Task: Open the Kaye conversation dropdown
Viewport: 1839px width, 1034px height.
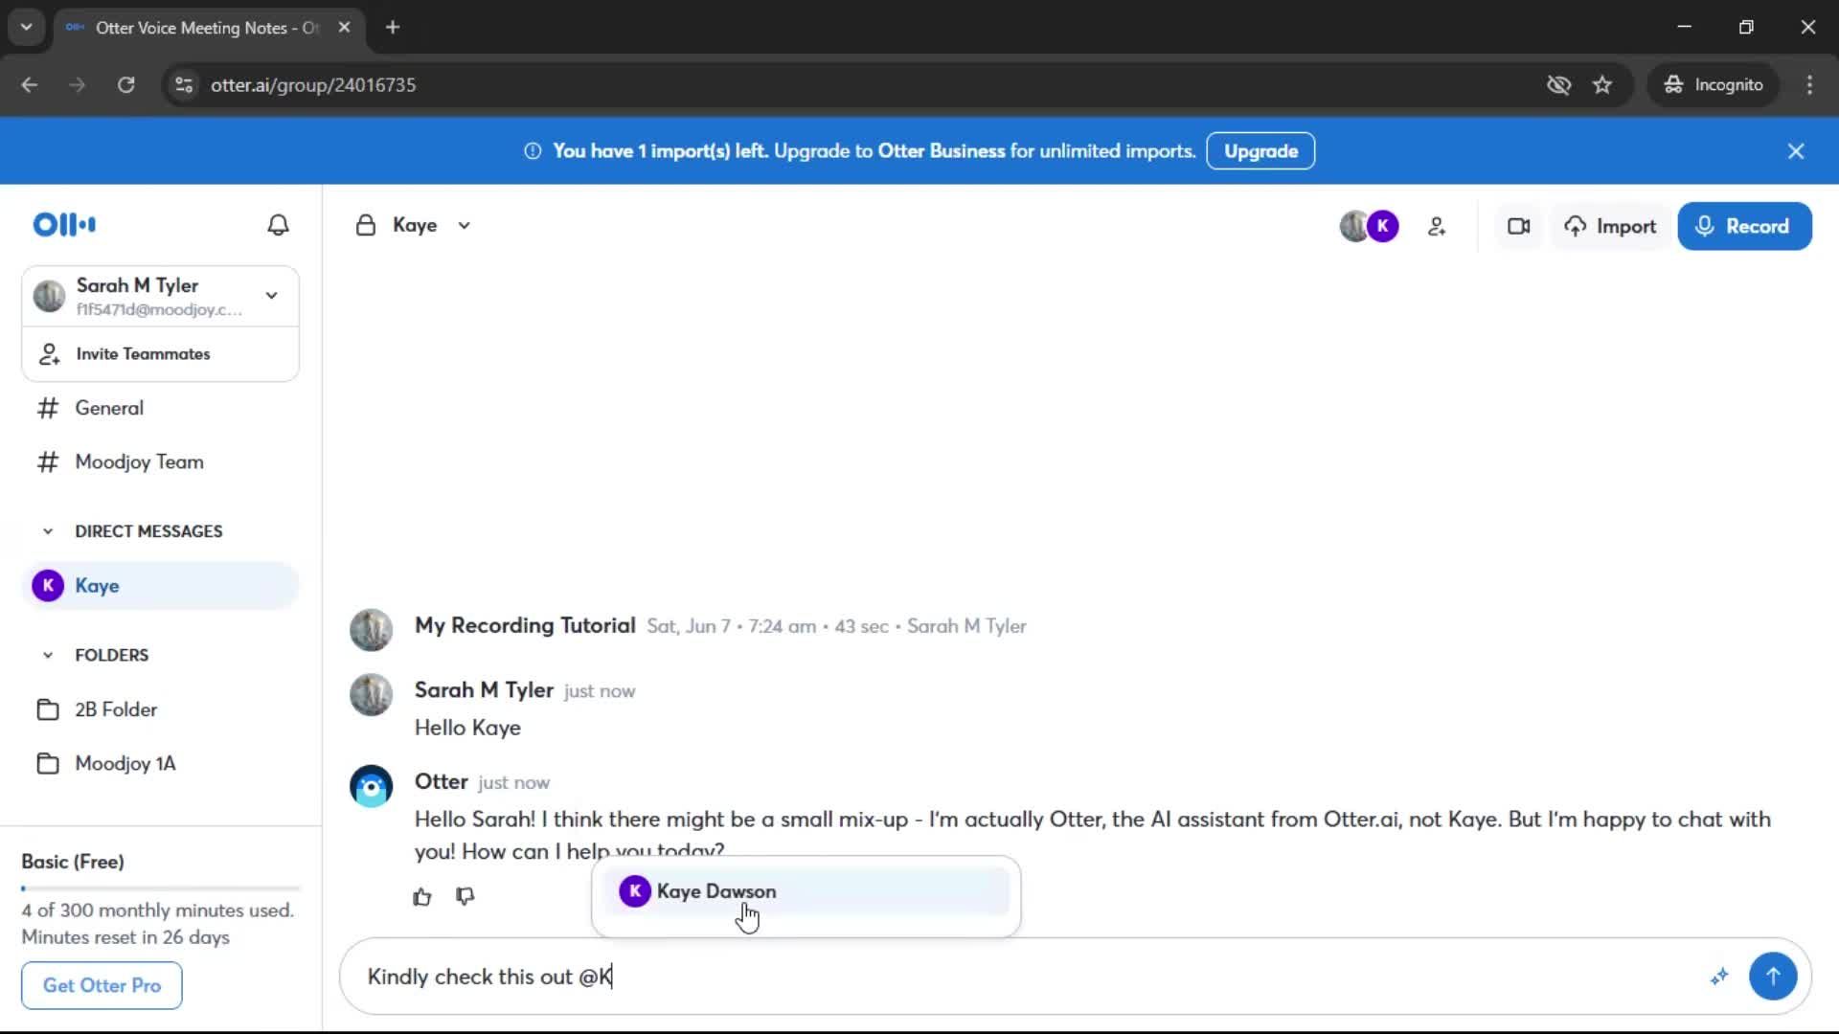Action: (465, 226)
